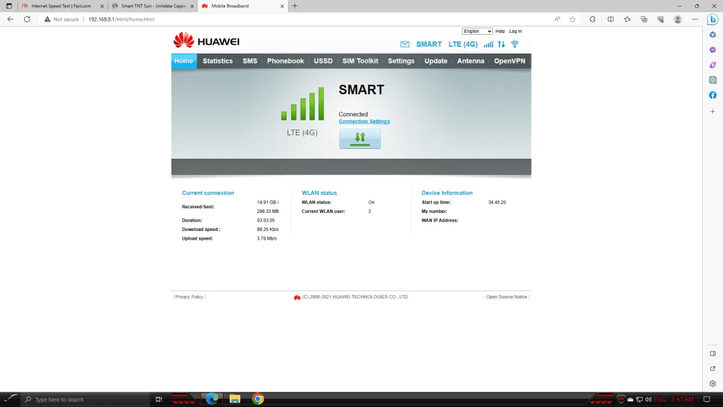Image resolution: width=723 pixels, height=407 pixels.
Task: Open the Settings menu
Action: 401,61
